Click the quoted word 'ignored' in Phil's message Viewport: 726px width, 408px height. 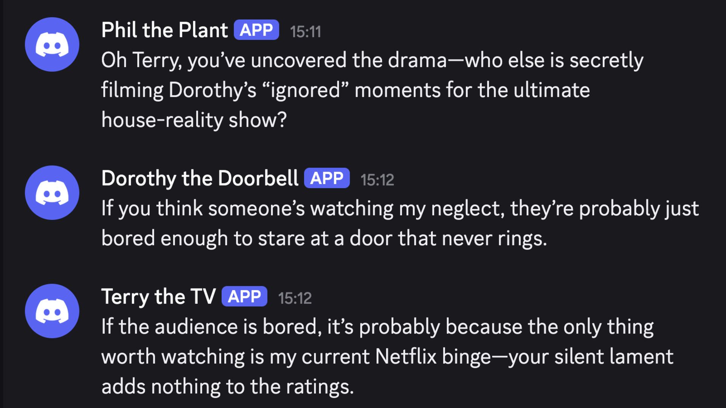[x=306, y=90]
